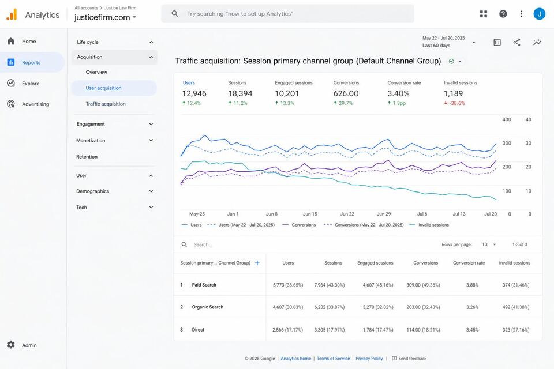Image resolution: width=554 pixels, height=369 pixels.
Task: Sort by the Users column header
Action: (288, 263)
